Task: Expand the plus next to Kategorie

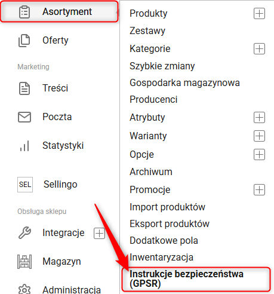Action: coord(259,48)
